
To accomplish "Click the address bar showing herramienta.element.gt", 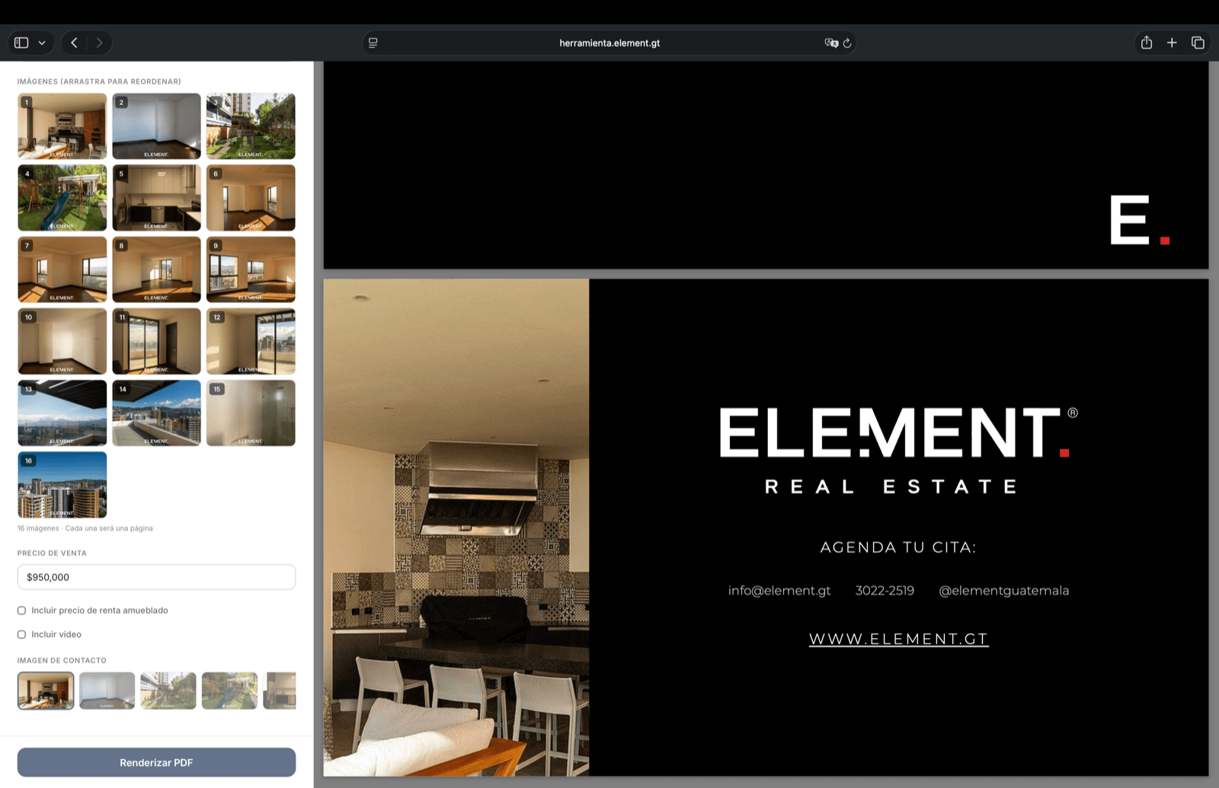I will [609, 43].
